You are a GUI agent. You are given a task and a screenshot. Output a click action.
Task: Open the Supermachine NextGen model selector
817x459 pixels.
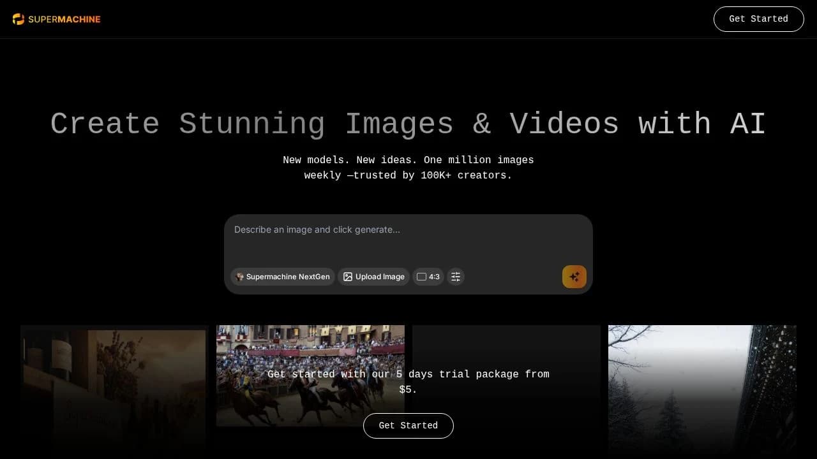coord(282,277)
